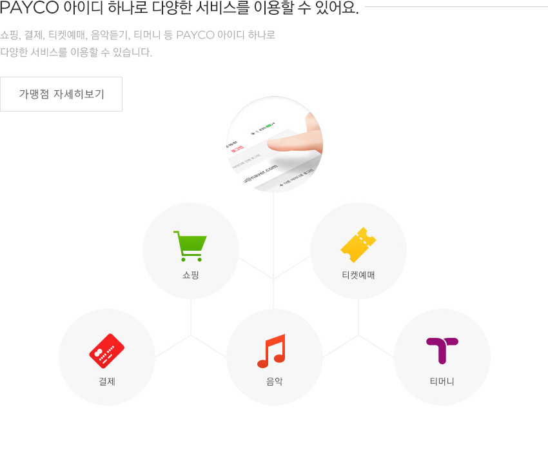Select the 티켓예매 label
The image size is (548, 470).
(x=358, y=275)
